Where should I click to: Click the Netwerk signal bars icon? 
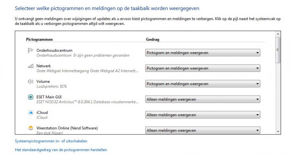[x=31, y=66]
